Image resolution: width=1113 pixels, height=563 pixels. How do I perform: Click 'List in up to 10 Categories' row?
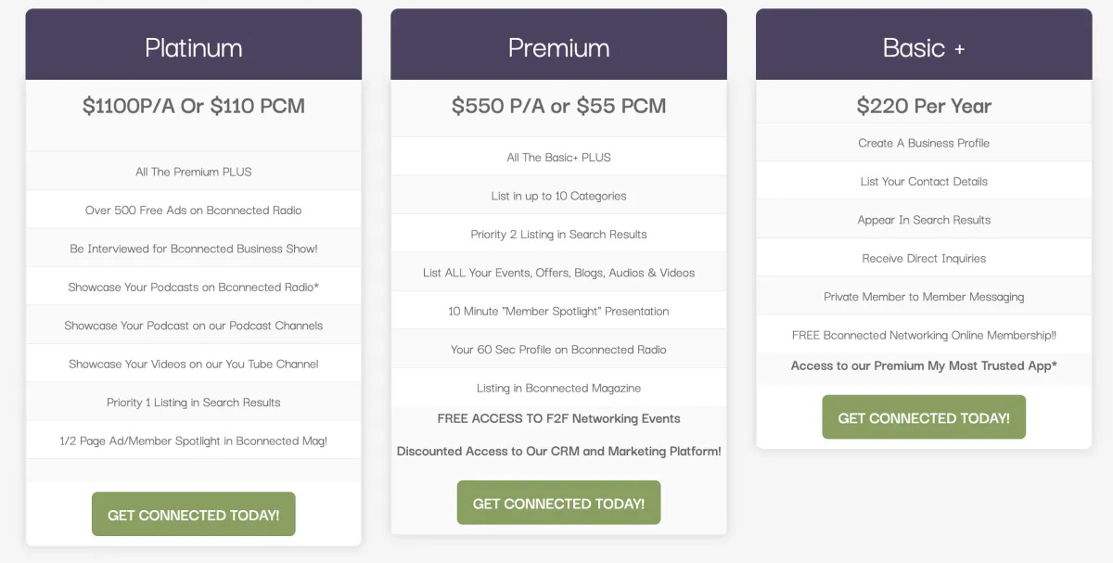click(x=558, y=196)
